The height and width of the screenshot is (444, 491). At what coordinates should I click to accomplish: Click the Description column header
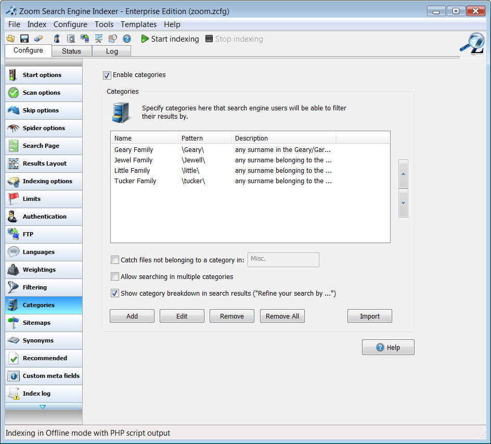tap(283, 138)
